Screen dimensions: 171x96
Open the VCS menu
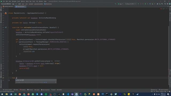[37, 1]
